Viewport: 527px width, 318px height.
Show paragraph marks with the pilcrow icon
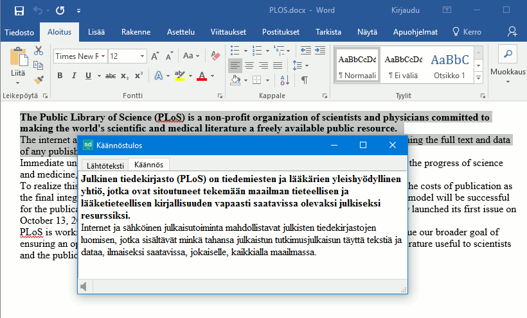point(305,80)
